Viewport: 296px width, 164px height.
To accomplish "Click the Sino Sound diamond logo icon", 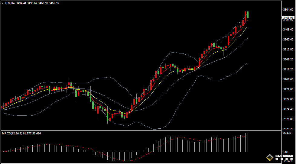I will 270,157.
